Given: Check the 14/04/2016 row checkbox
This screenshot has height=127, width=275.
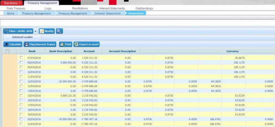Looking at the screenshot, I should click(21, 90).
